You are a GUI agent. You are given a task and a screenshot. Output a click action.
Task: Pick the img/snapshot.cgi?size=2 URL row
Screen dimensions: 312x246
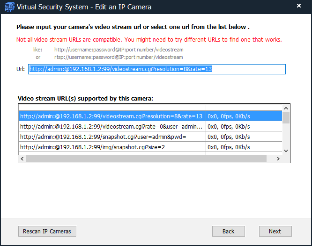[111, 147]
